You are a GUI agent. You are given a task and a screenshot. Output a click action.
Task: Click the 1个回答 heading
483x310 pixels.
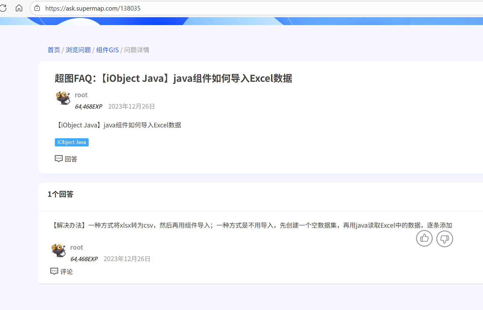[x=61, y=194]
